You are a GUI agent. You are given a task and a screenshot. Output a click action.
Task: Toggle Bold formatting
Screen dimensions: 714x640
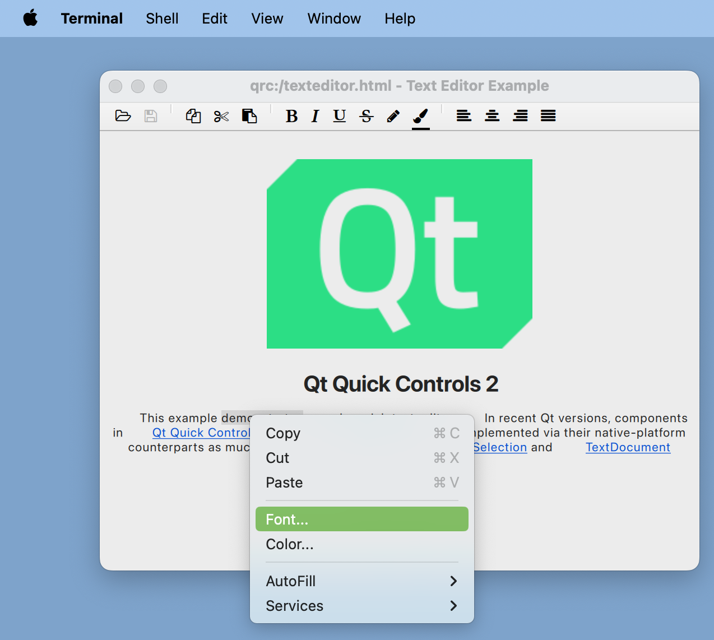click(291, 116)
